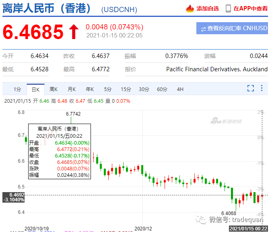Click the 2020/10/19 date axis label
This screenshot has height=232, width=272.
[x=37, y=228]
